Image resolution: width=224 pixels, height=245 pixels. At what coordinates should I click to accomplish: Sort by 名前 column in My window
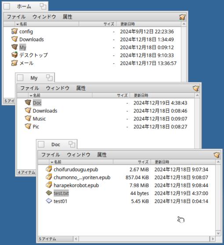tap(60, 95)
